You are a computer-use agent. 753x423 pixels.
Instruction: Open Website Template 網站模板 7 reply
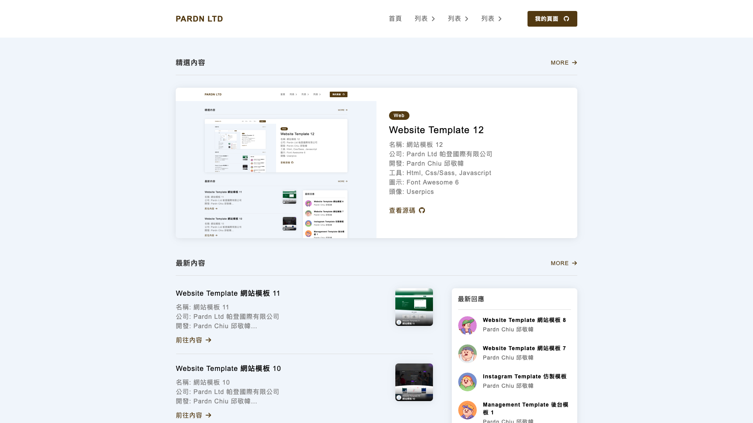point(524,348)
